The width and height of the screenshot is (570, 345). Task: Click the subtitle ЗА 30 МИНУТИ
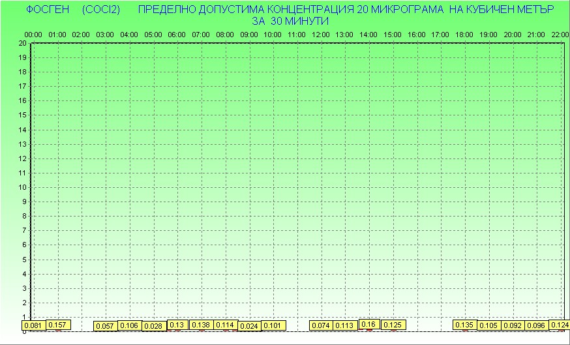pos(290,21)
